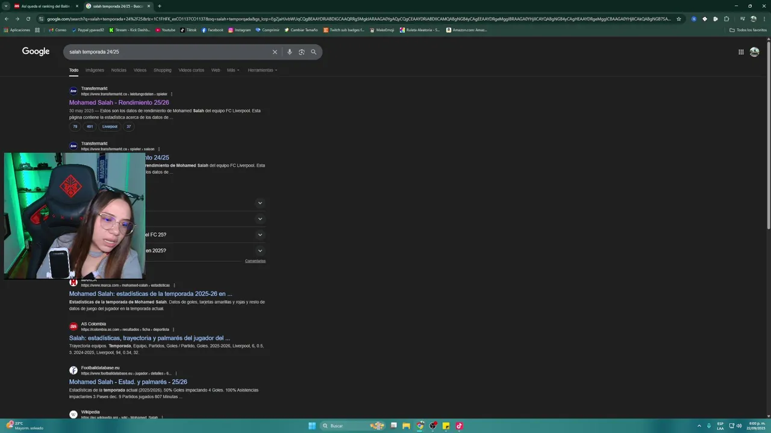Open the MakeEmoji bookmark
The height and width of the screenshot is (433, 771).
click(382, 30)
